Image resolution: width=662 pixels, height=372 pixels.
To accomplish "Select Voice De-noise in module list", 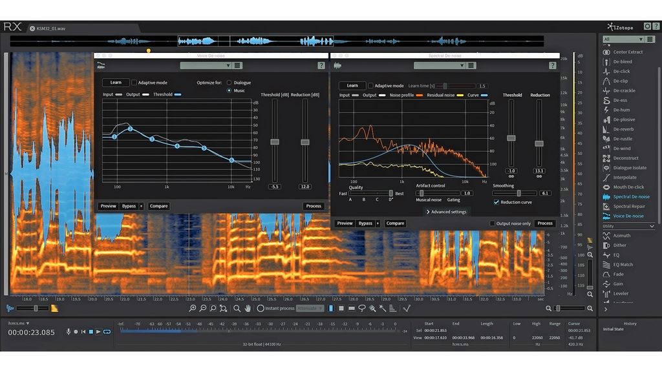I will [623, 216].
